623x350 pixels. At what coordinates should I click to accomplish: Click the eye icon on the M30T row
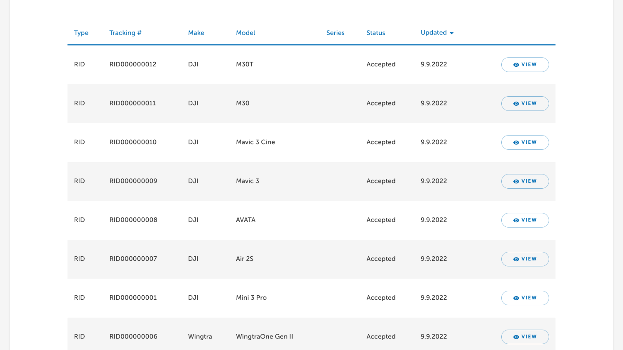[516, 65]
